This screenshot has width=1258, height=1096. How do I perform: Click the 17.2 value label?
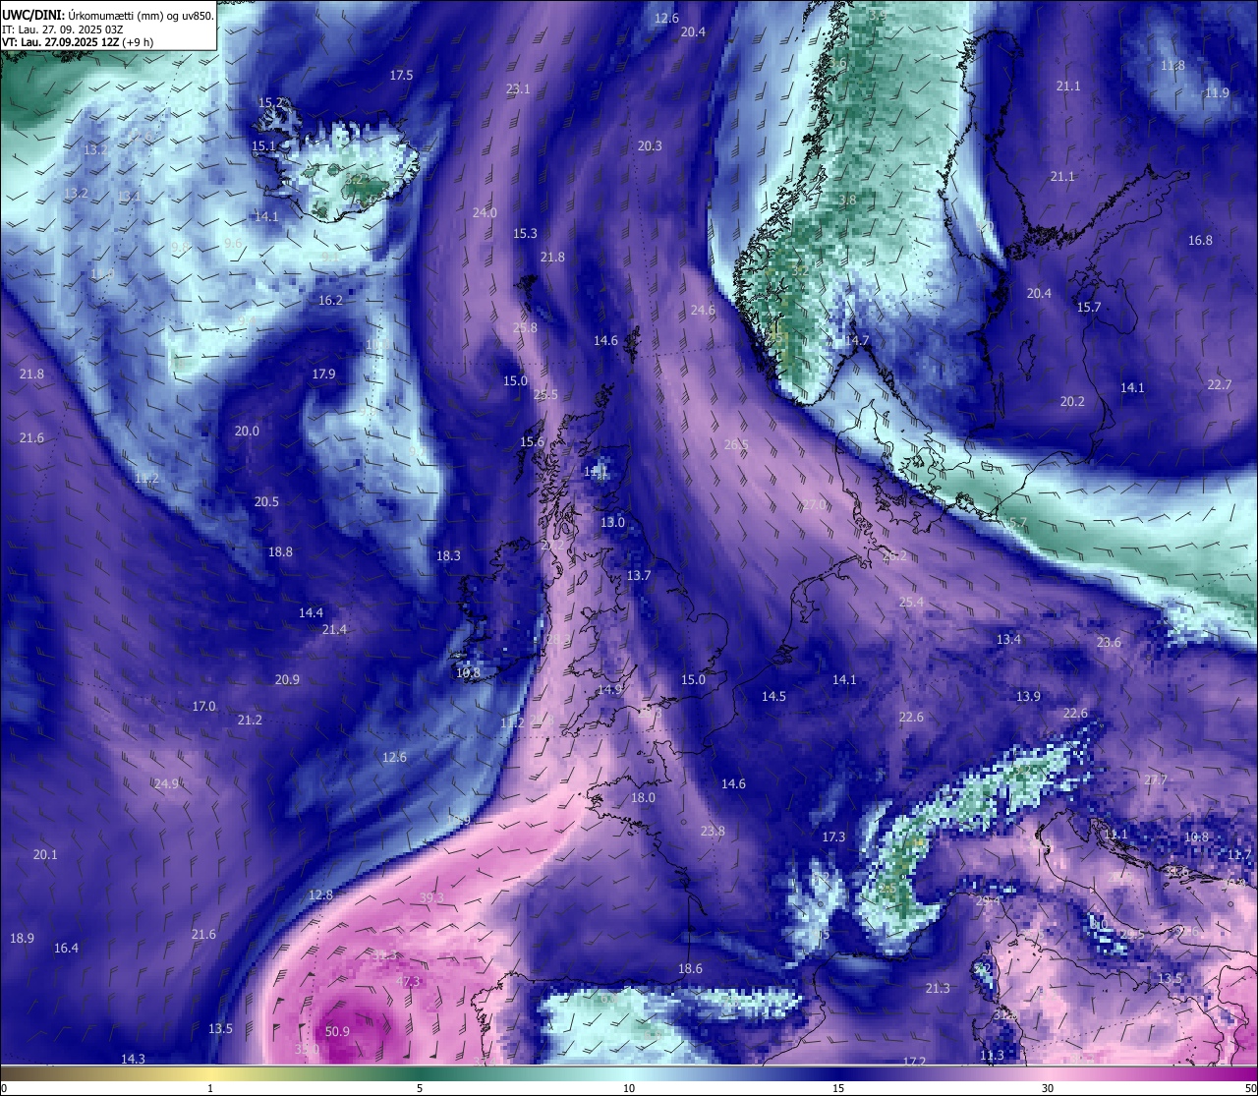click(914, 1062)
